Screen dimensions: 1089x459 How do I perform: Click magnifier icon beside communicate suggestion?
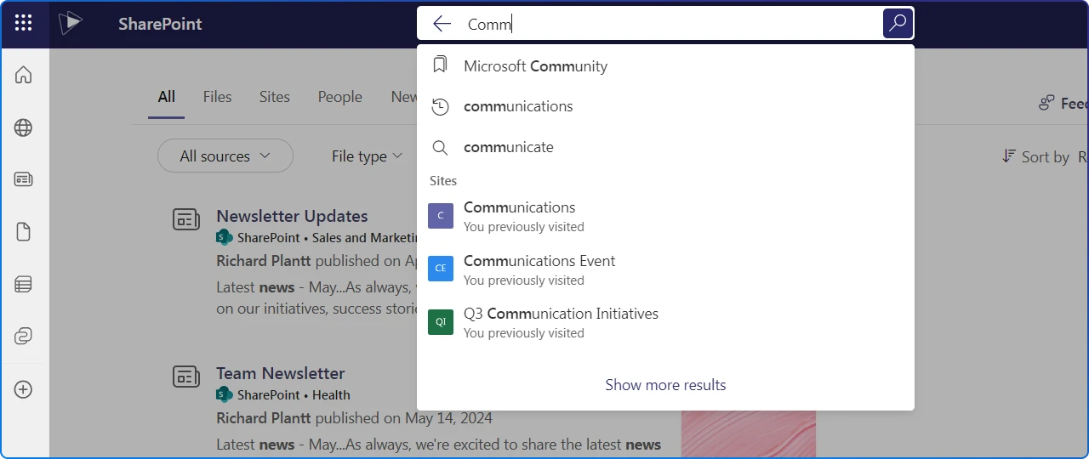point(440,148)
